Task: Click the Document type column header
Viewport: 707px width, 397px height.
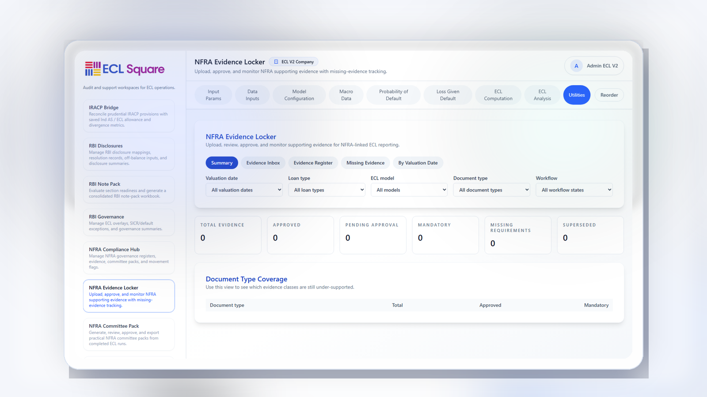Action: pyautogui.click(x=227, y=305)
